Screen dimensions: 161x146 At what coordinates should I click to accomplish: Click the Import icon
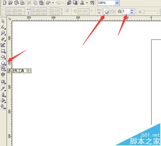[69, 3]
